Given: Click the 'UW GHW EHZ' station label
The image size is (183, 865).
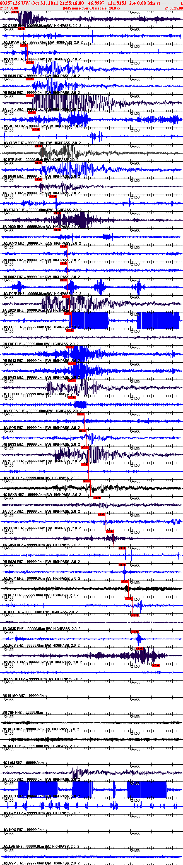Looking at the screenshot, I should click(x=13, y=143).
